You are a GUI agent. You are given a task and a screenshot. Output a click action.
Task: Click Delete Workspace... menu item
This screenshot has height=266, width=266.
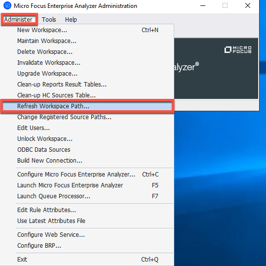point(87,52)
